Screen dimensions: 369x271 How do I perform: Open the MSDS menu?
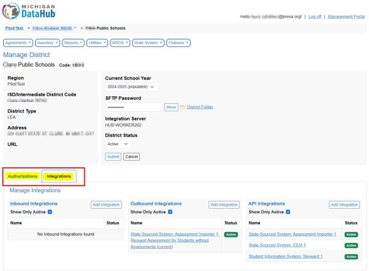[x=120, y=43]
